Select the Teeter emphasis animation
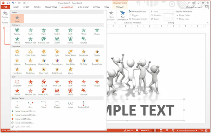Image resolution: width=211 pixels, height=133 pixels. click(44, 53)
